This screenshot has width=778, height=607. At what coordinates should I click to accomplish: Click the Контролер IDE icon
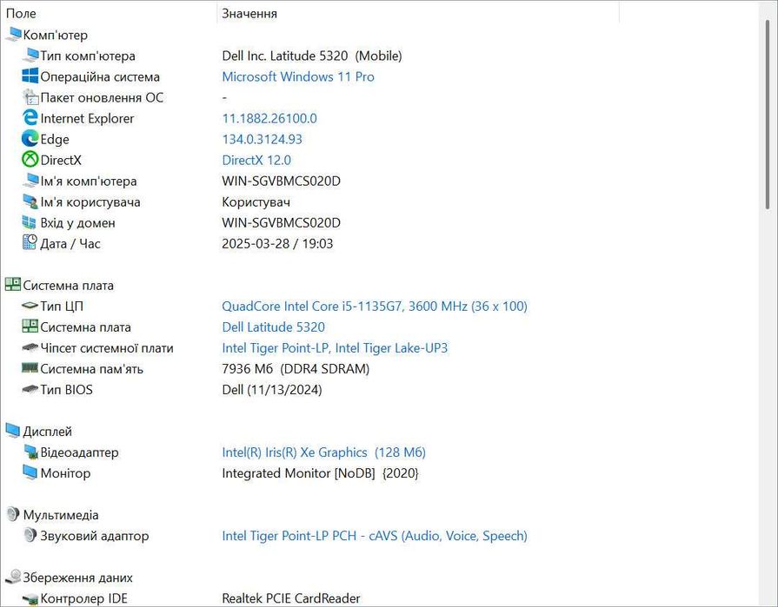coord(30,598)
